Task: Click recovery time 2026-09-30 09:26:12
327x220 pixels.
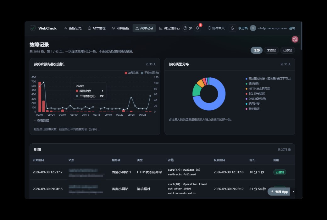Action: click(229, 189)
